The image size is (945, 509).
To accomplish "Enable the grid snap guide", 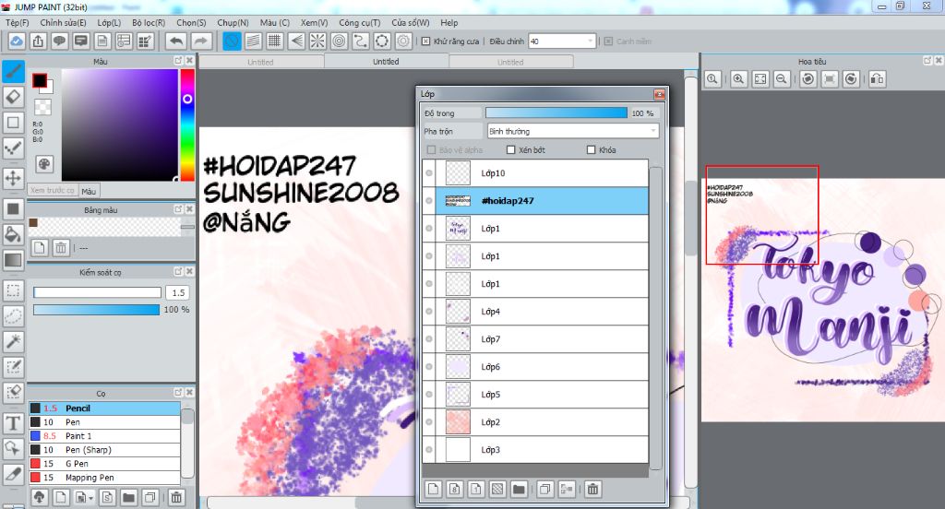I will pos(275,41).
